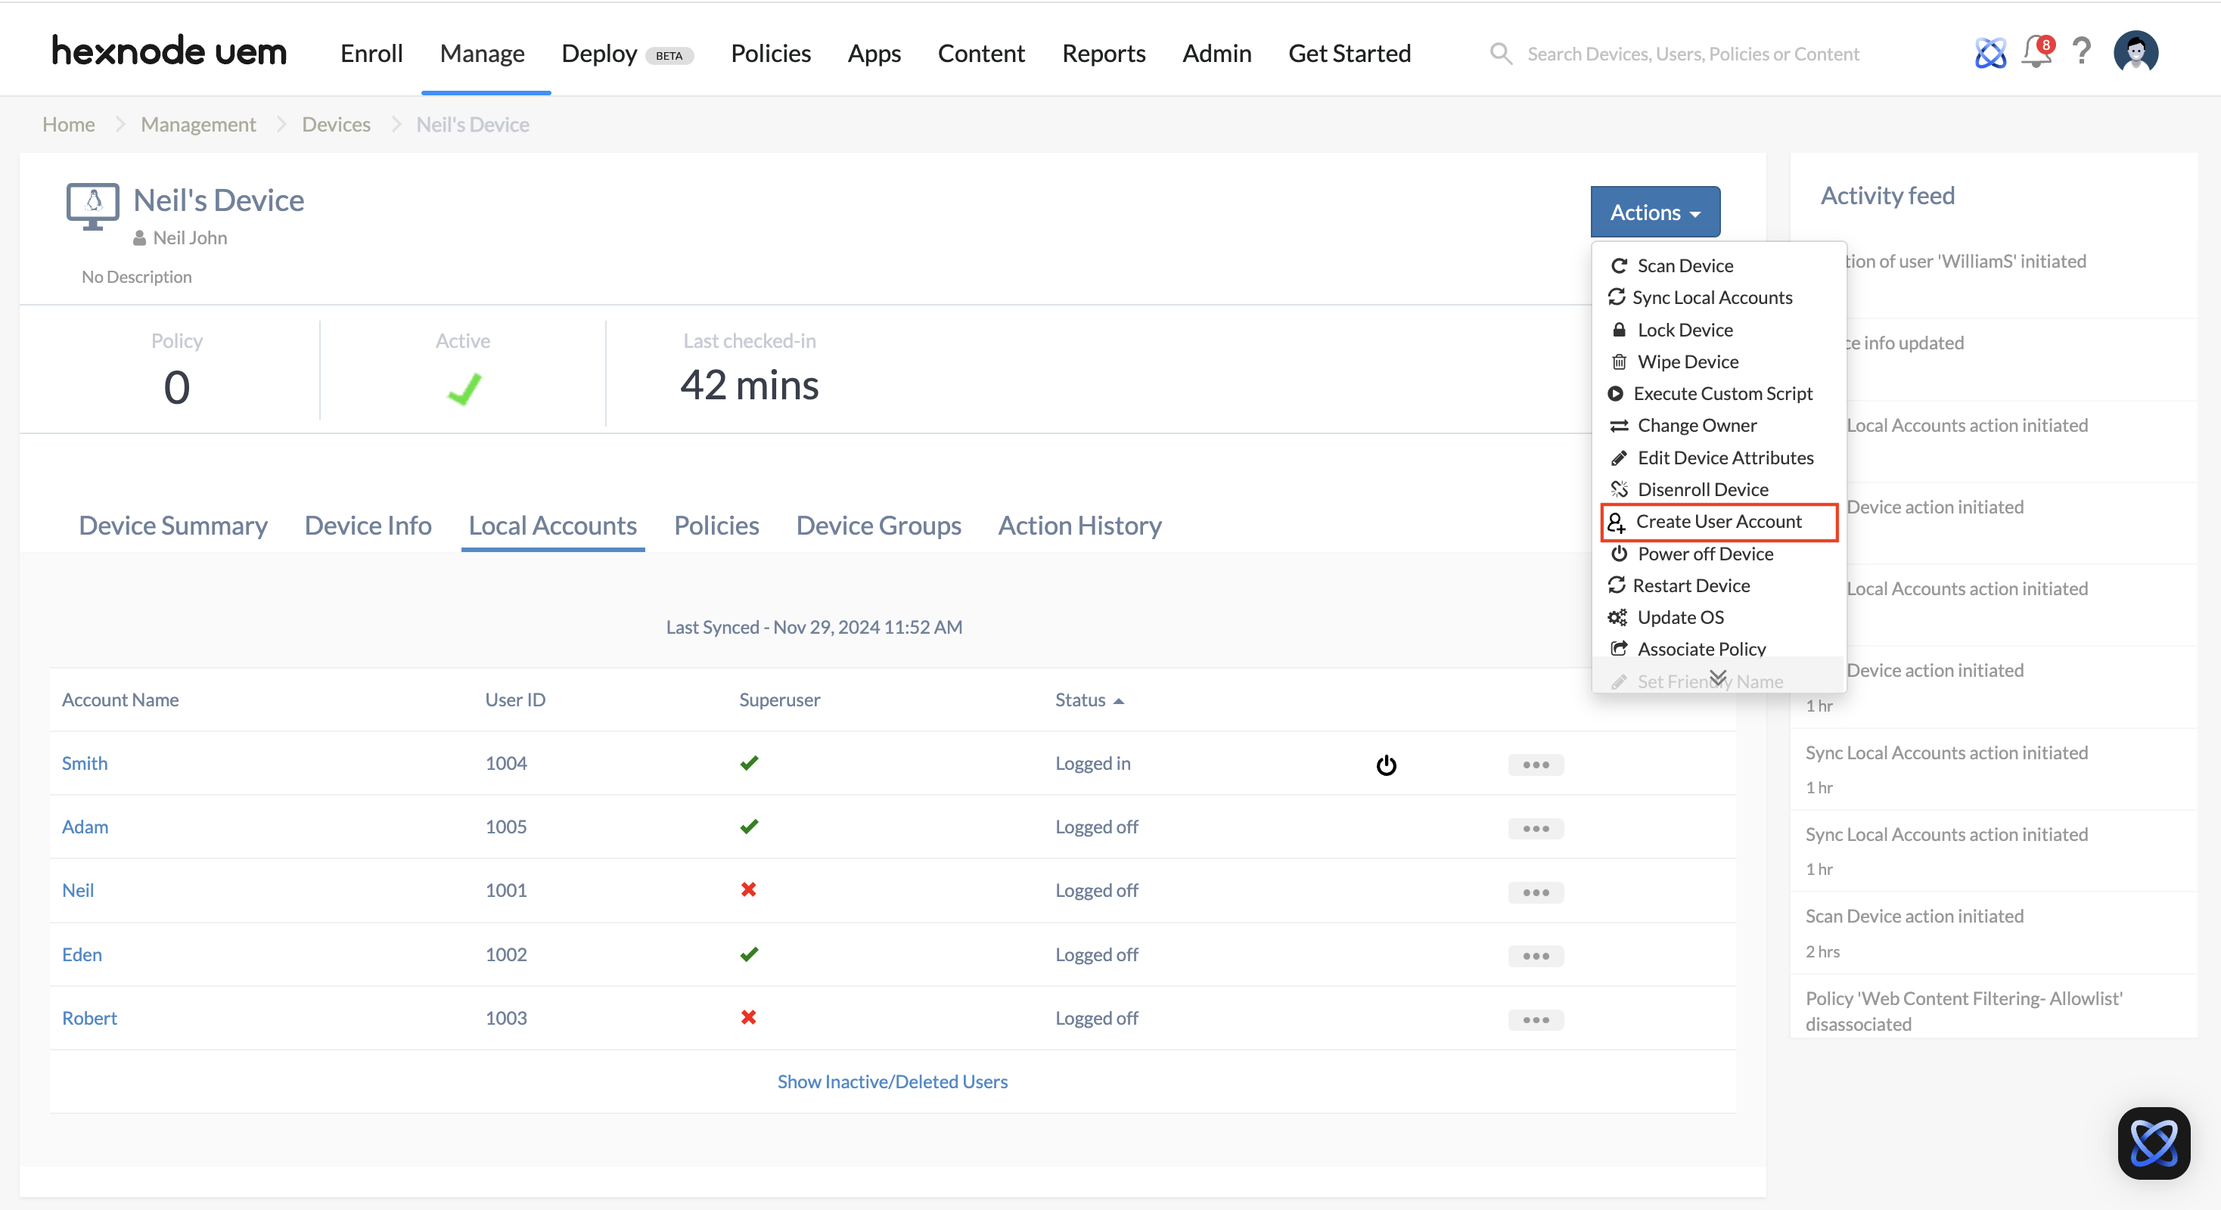Screen dimensions: 2221x1210
Task: Open more options for Eden account
Action: pos(1536,956)
